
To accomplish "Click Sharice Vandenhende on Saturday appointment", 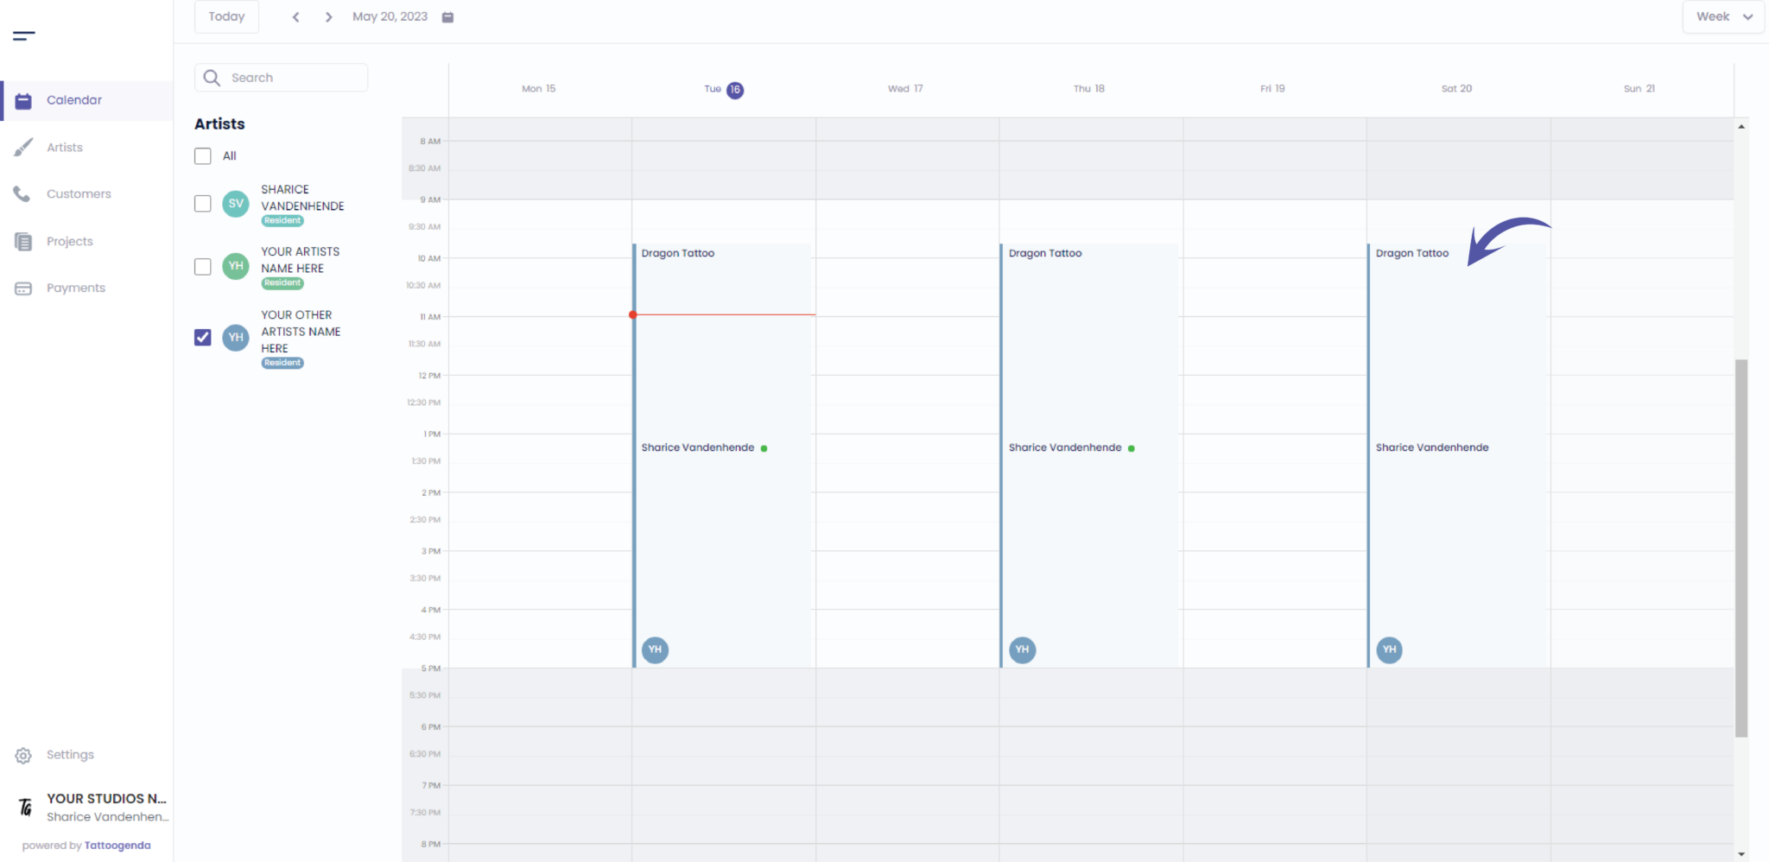I will [x=1432, y=447].
